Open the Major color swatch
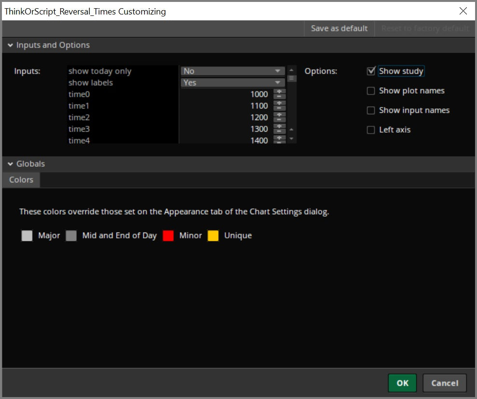Screen dimensions: 477x399 pos(27,236)
